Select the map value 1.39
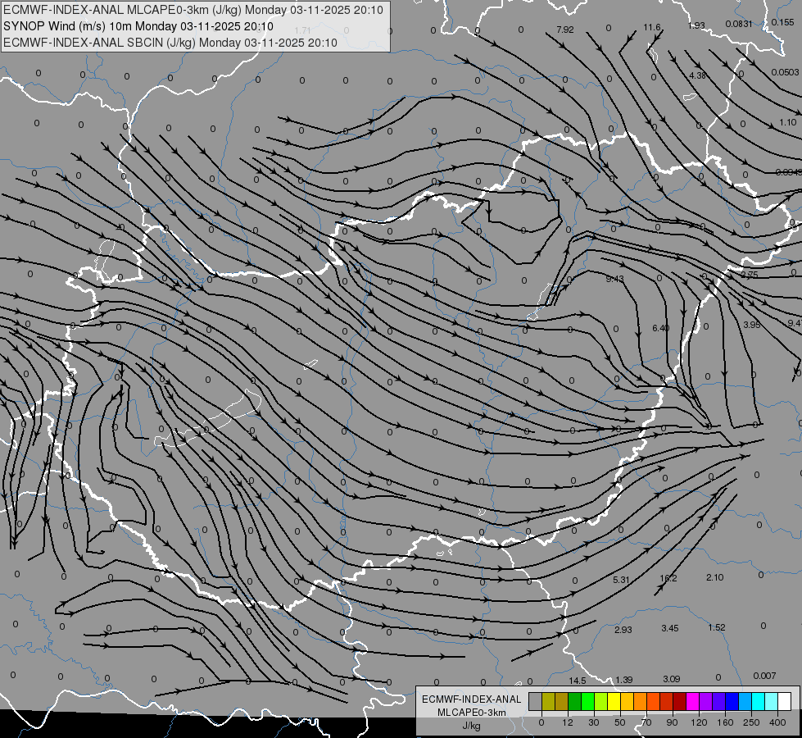Screen dimensions: 802x738 pos(624,680)
